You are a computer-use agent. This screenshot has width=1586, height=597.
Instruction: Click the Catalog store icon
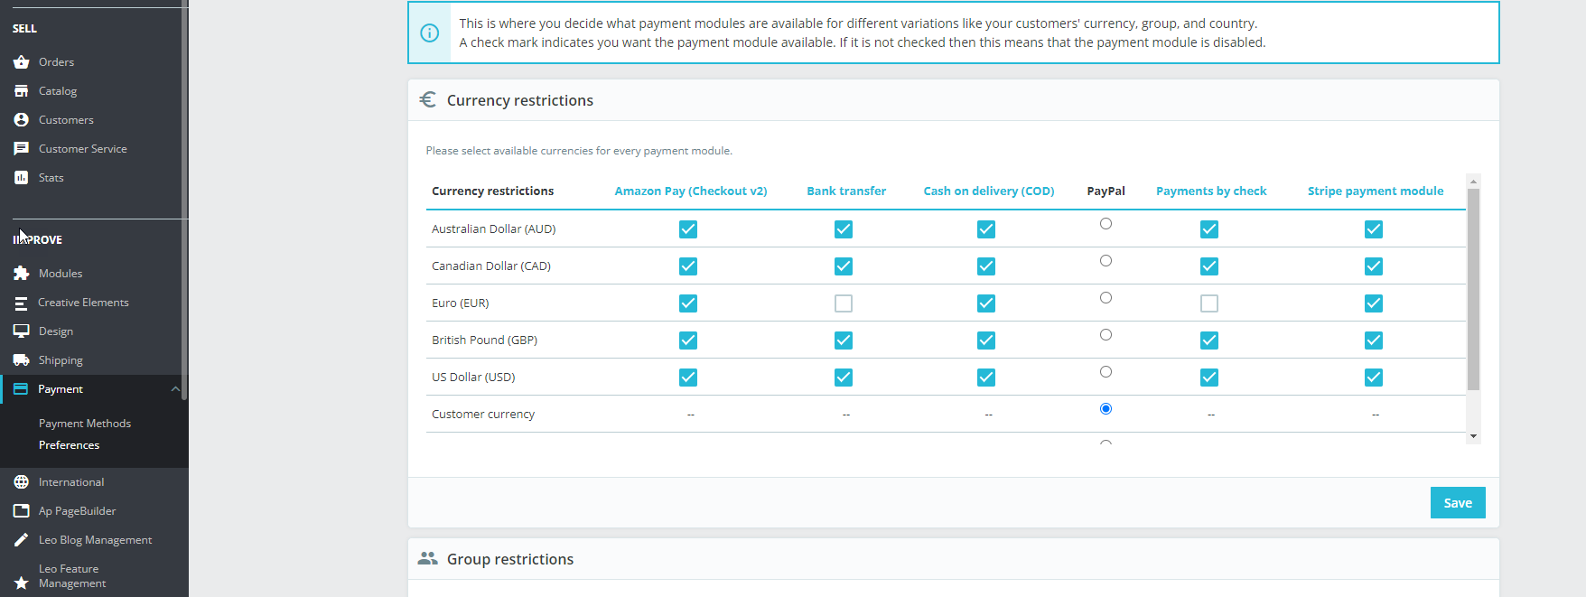(x=21, y=91)
